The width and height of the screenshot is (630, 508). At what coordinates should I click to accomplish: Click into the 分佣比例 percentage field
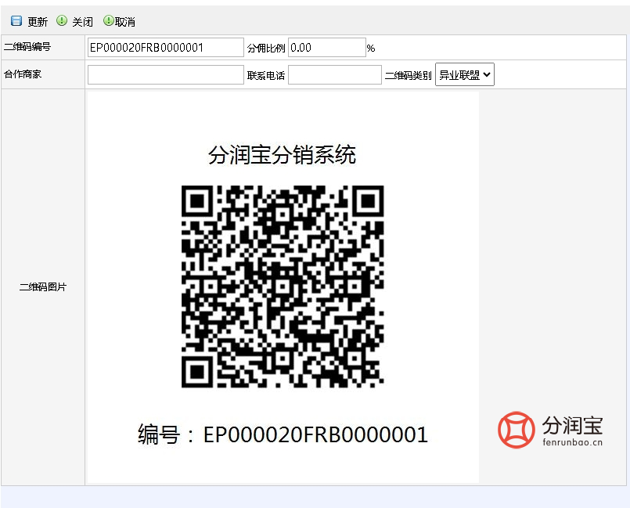pos(326,48)
